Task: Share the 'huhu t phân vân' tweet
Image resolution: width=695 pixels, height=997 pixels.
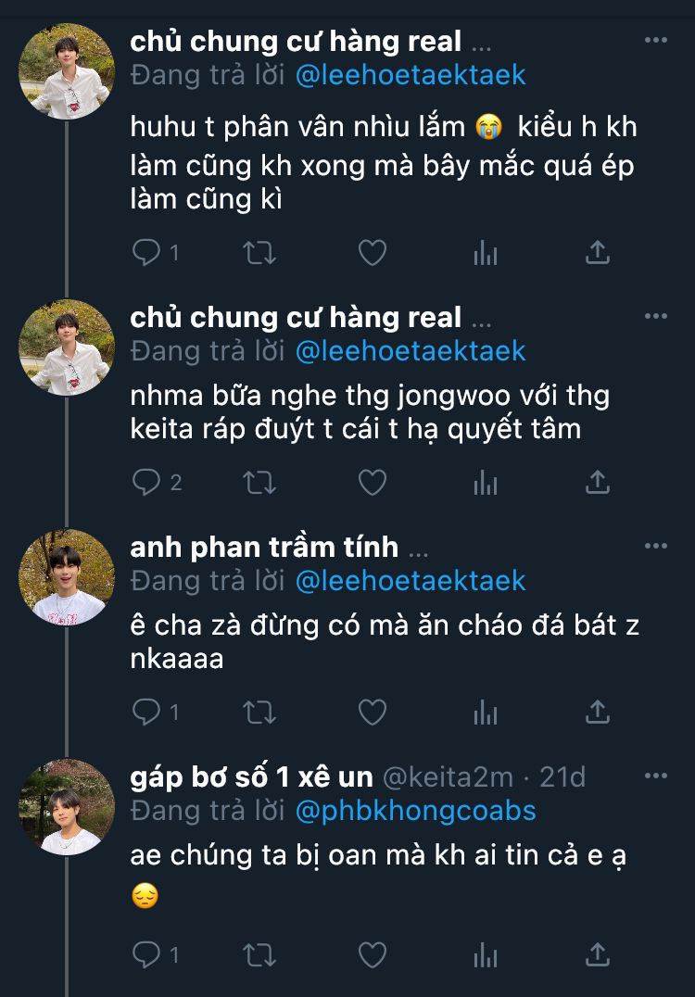Action: pyautogui.click(x=597, y=252)
